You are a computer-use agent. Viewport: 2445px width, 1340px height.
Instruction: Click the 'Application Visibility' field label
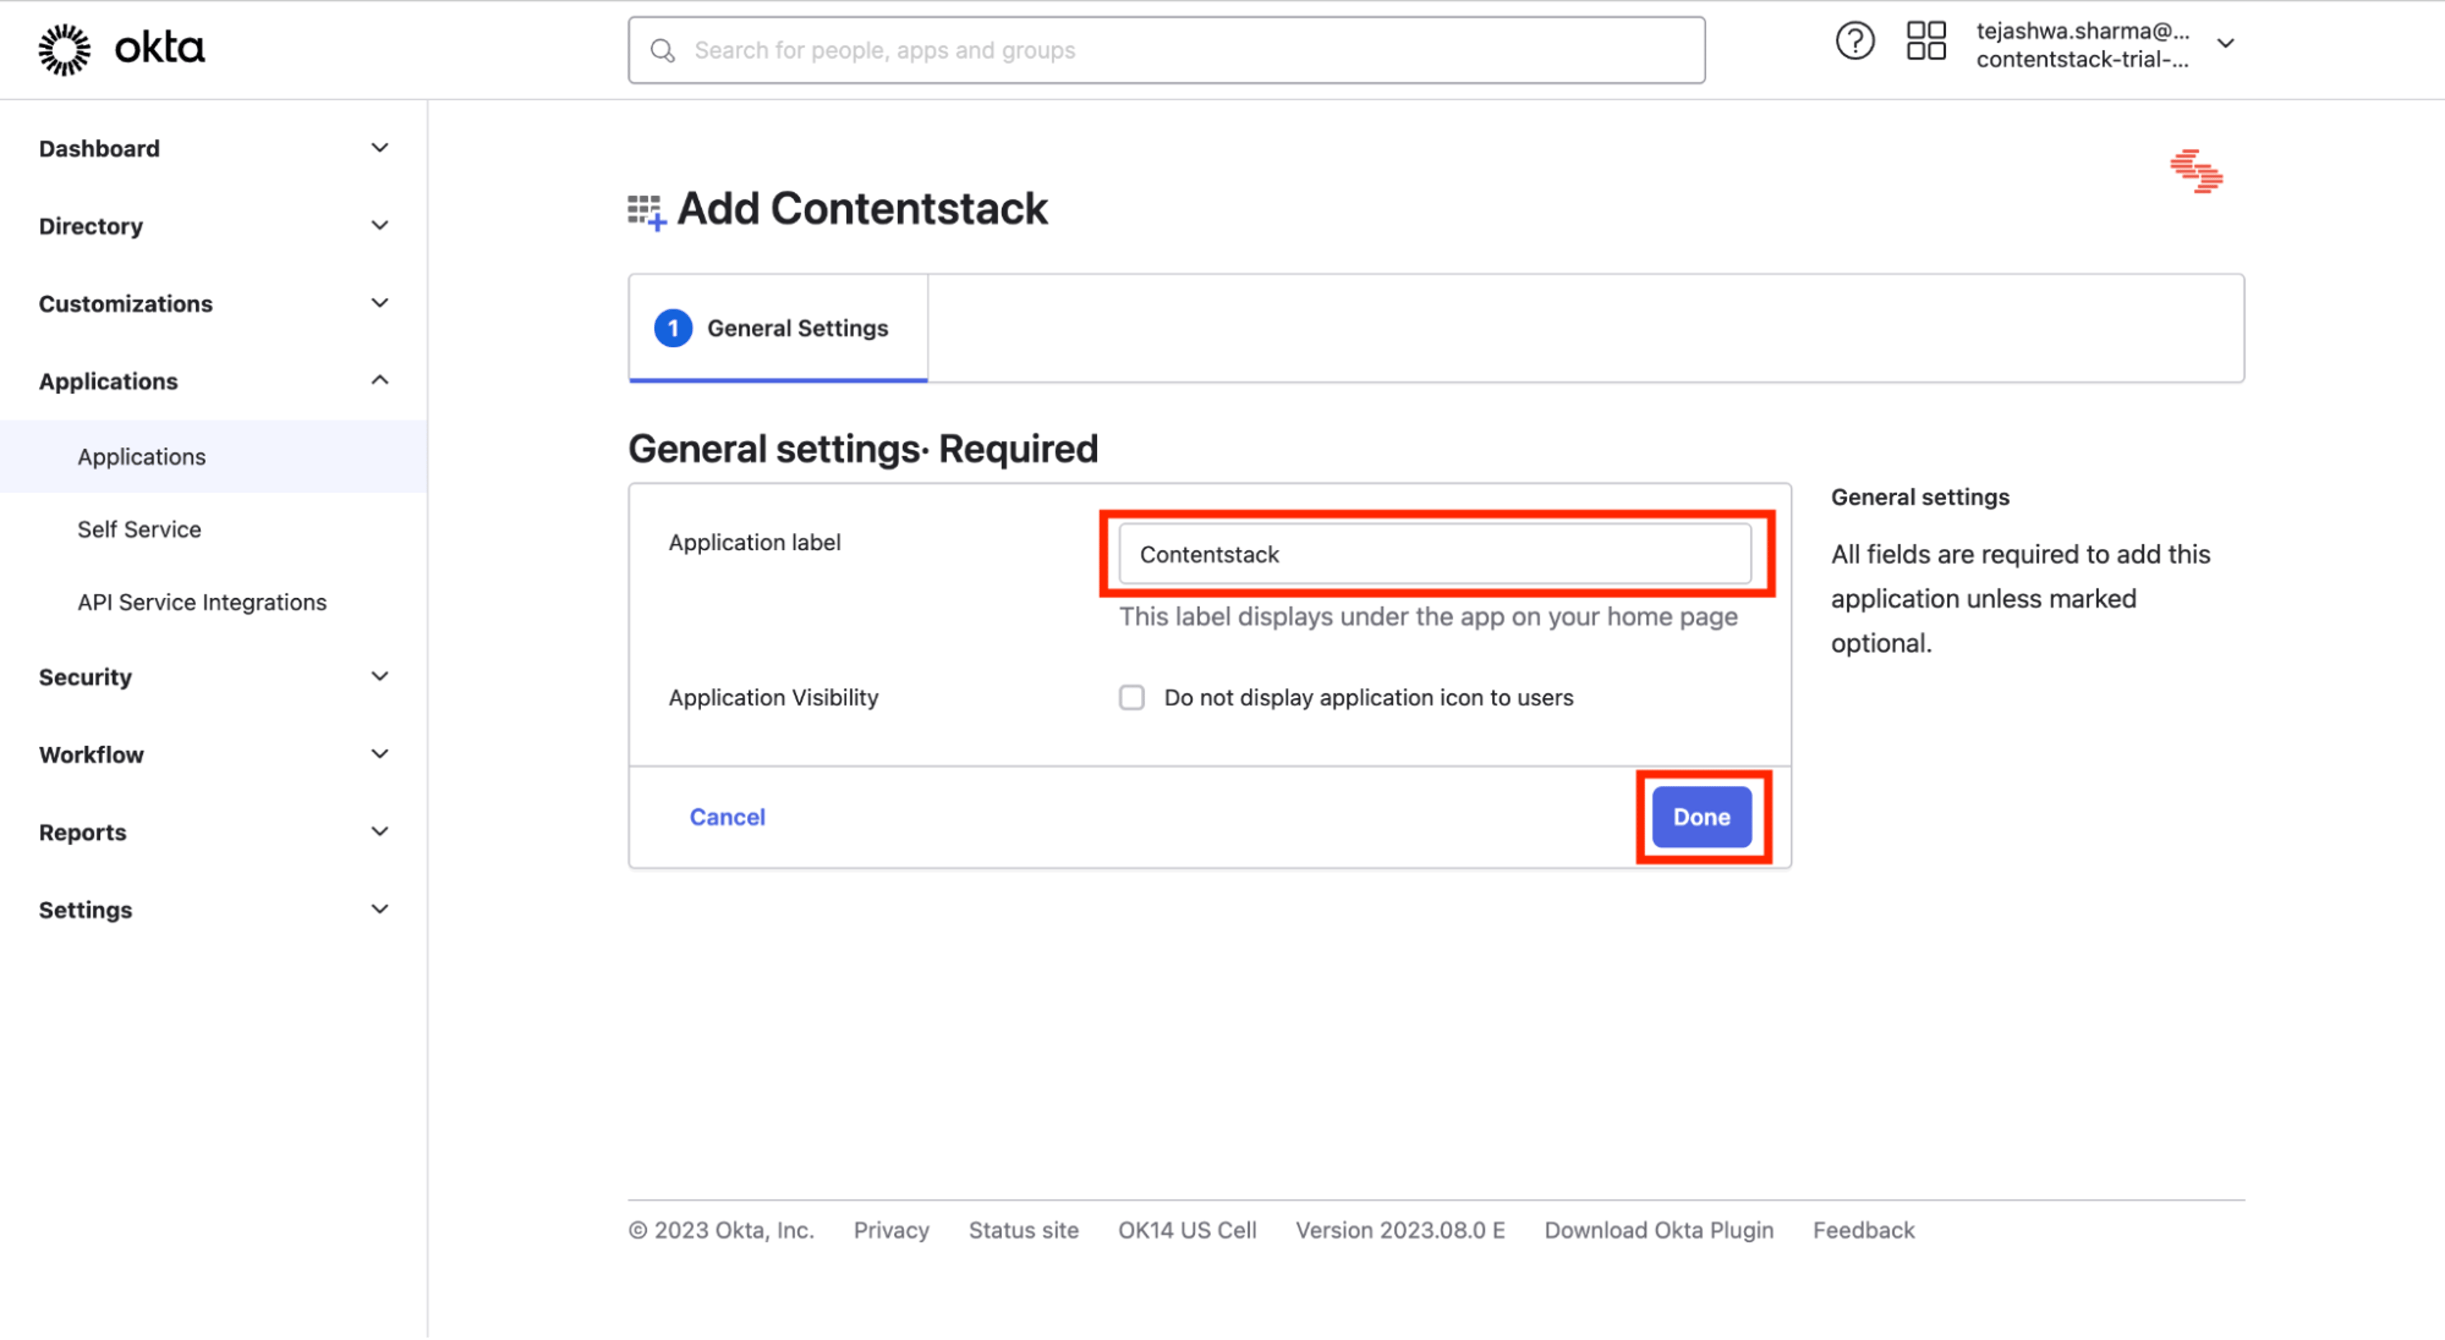[x=774, y=698]
